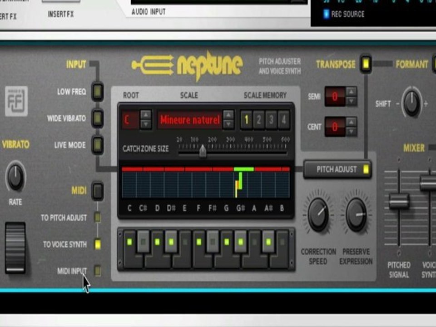
Task: Select scale memory slot 2
Action: pos(259,120)
